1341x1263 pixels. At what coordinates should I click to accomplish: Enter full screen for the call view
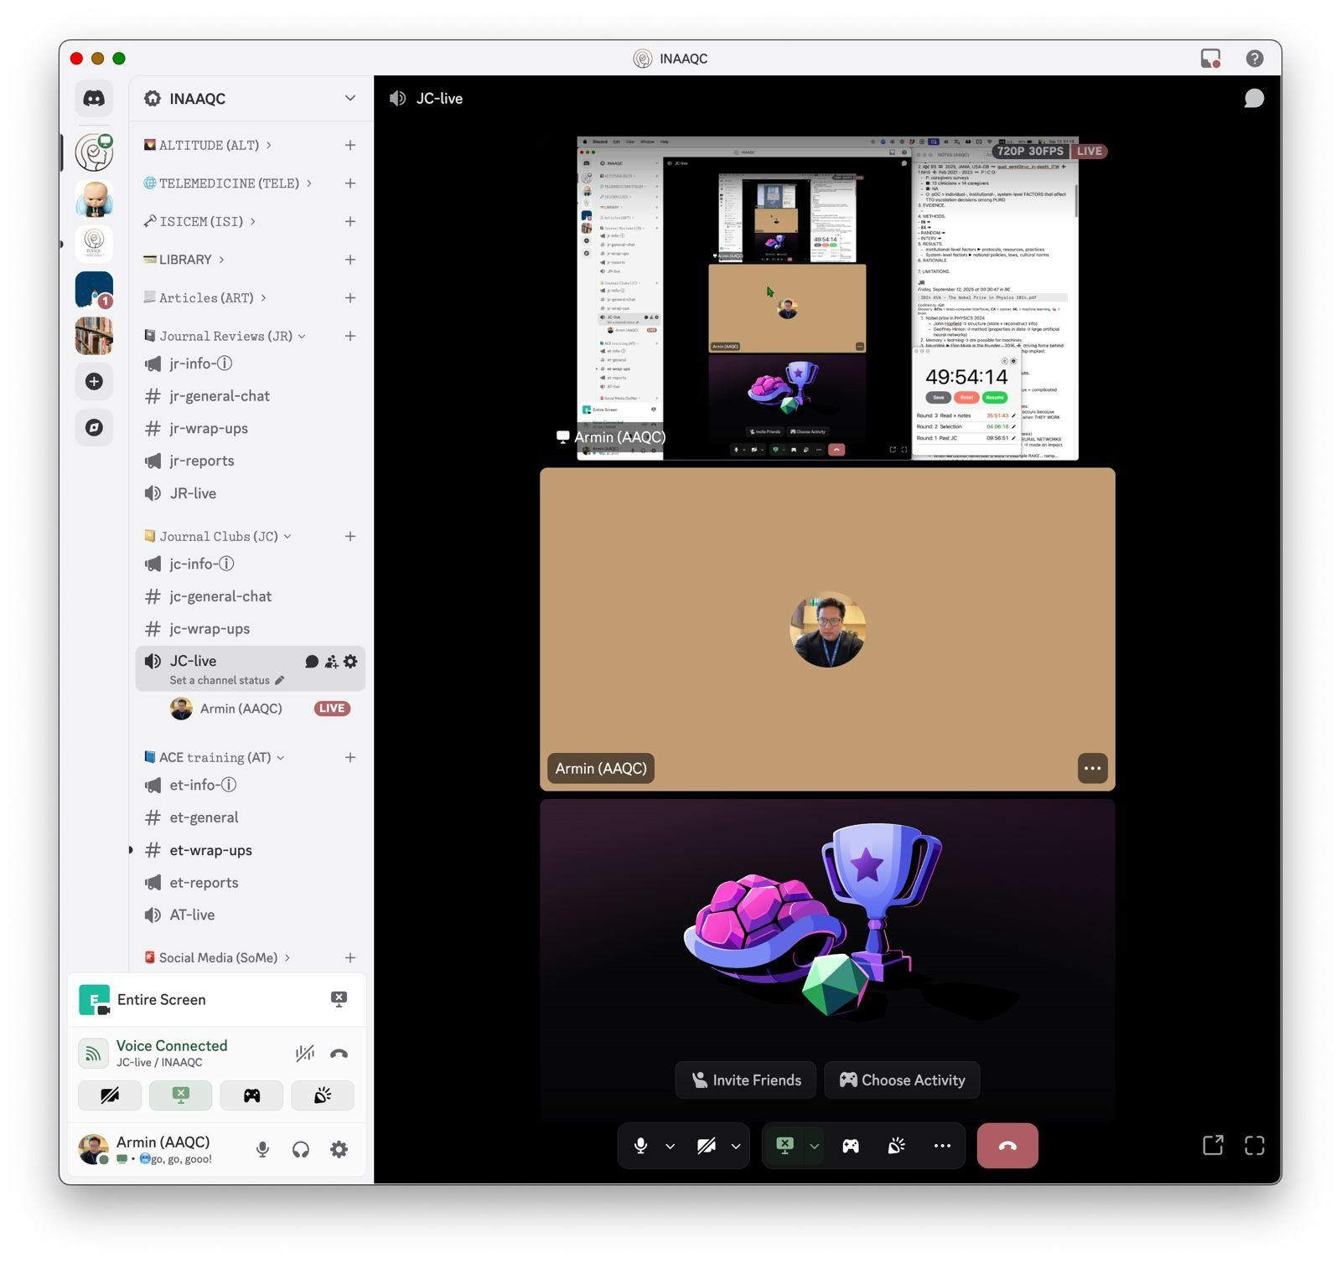(1254, 1146)
